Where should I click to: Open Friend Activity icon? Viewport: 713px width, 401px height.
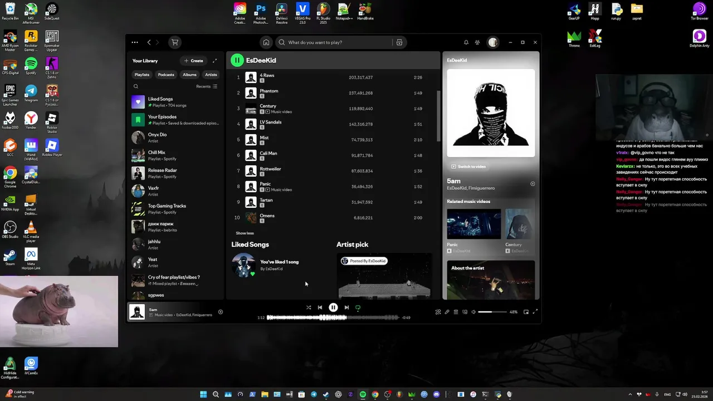(x=477, y=42)
